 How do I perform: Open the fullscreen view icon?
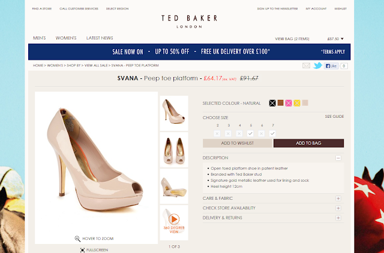click(83, 250)
